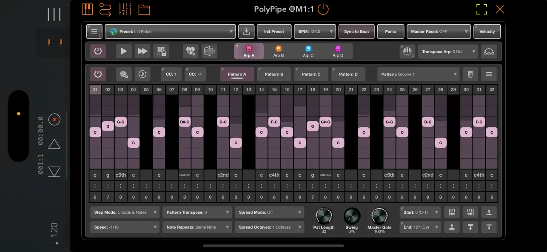Enable Sync to Beat
Image resolution: width=547 pixels, height=252 pixels.
click(356, 31)
